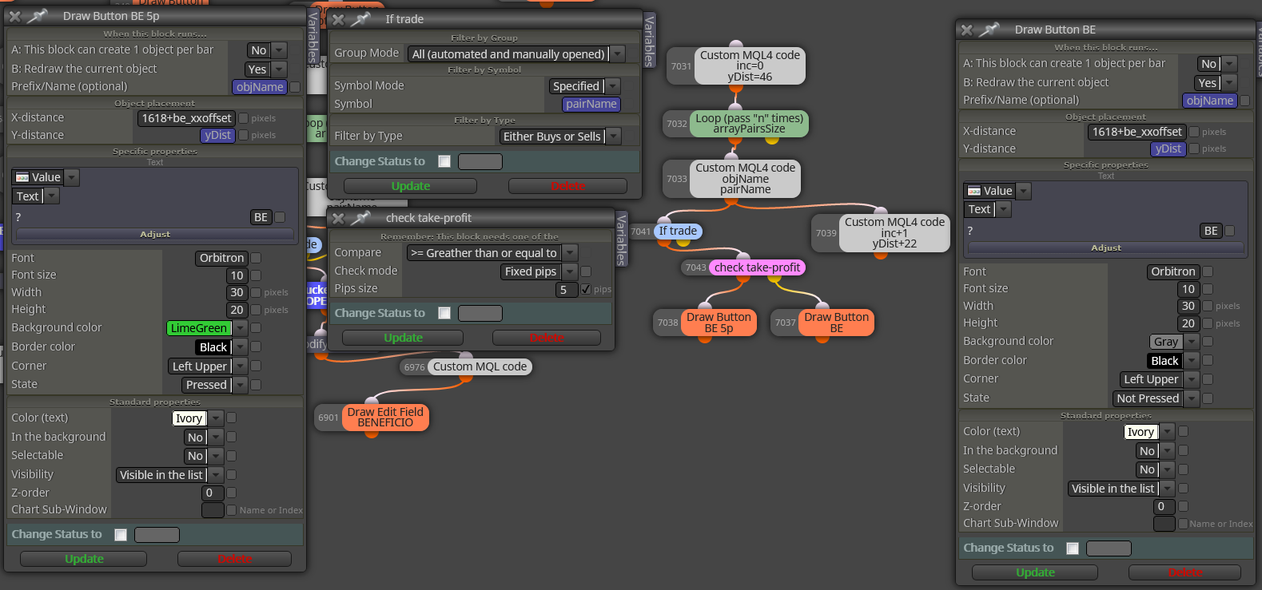Edit pairName symbol field in If trade
1262x590 pixels.
591,104
